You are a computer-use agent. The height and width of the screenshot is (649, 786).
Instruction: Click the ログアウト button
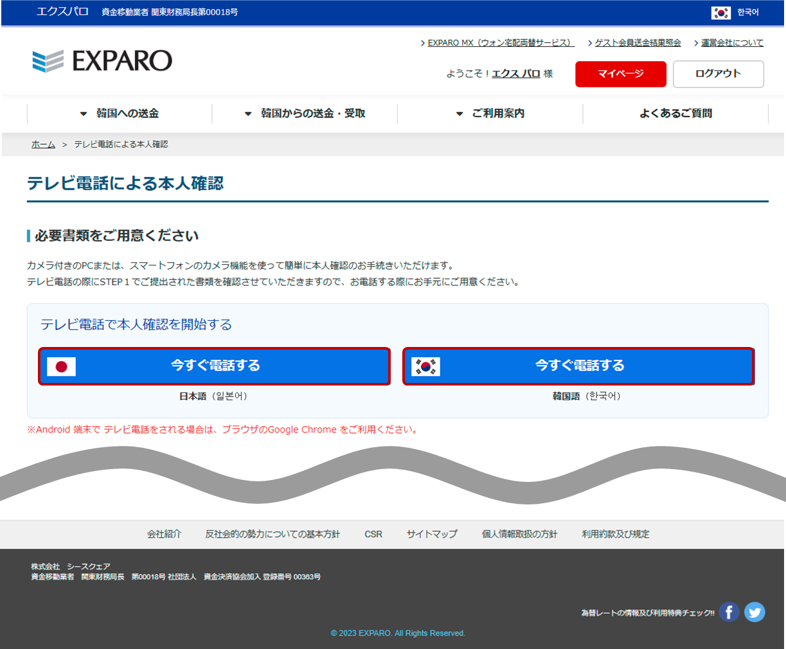[x=718, y=74]
